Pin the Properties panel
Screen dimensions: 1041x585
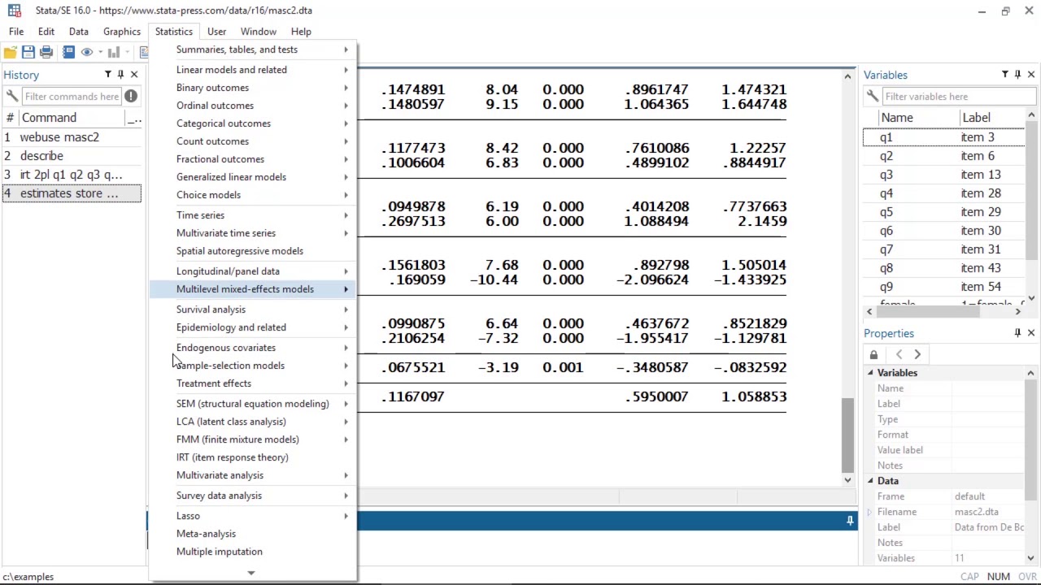point(1017,333)
